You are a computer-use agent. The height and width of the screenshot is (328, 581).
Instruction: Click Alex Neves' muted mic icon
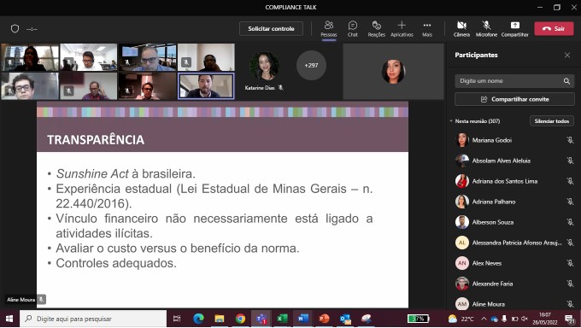pos(570,263)
